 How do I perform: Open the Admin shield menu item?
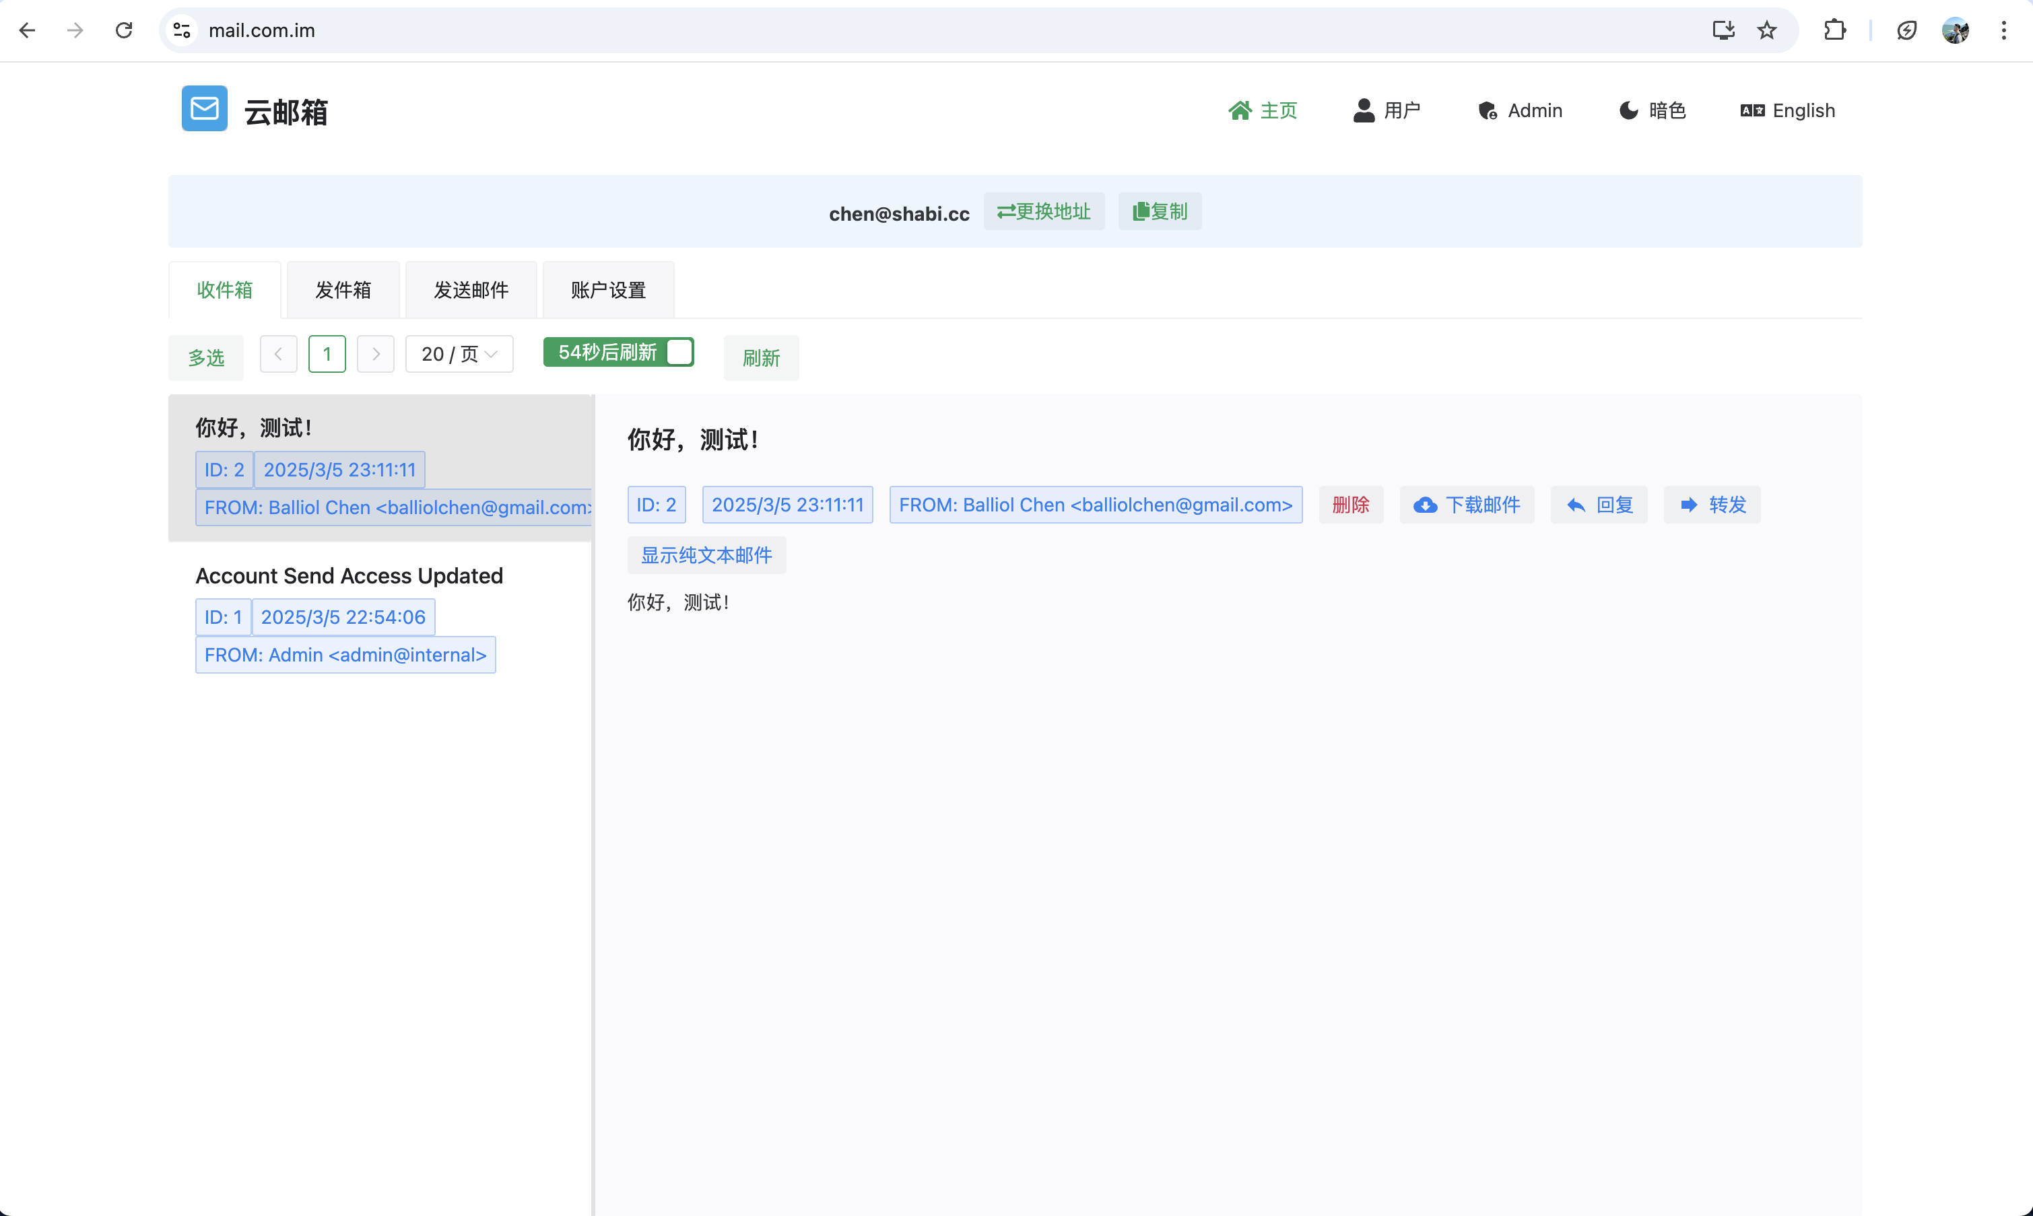(1521, 110)
